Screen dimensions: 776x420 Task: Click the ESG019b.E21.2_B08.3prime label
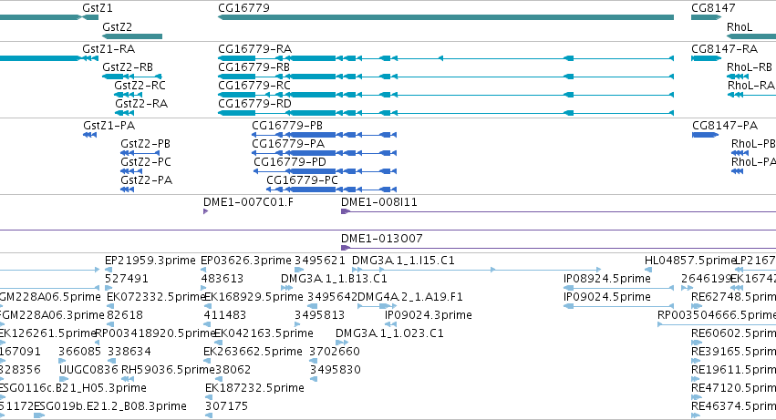coord(110,406)
